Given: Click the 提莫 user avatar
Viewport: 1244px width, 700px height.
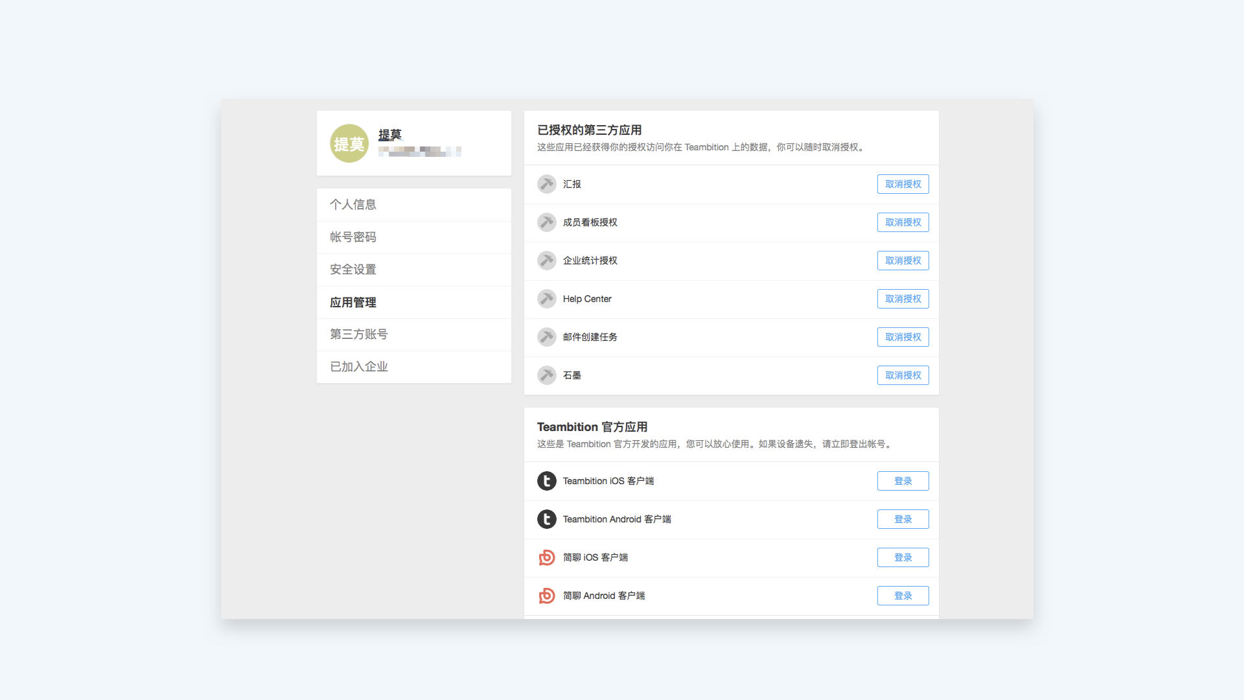Looking at the screenshot, I should (349, 143).
